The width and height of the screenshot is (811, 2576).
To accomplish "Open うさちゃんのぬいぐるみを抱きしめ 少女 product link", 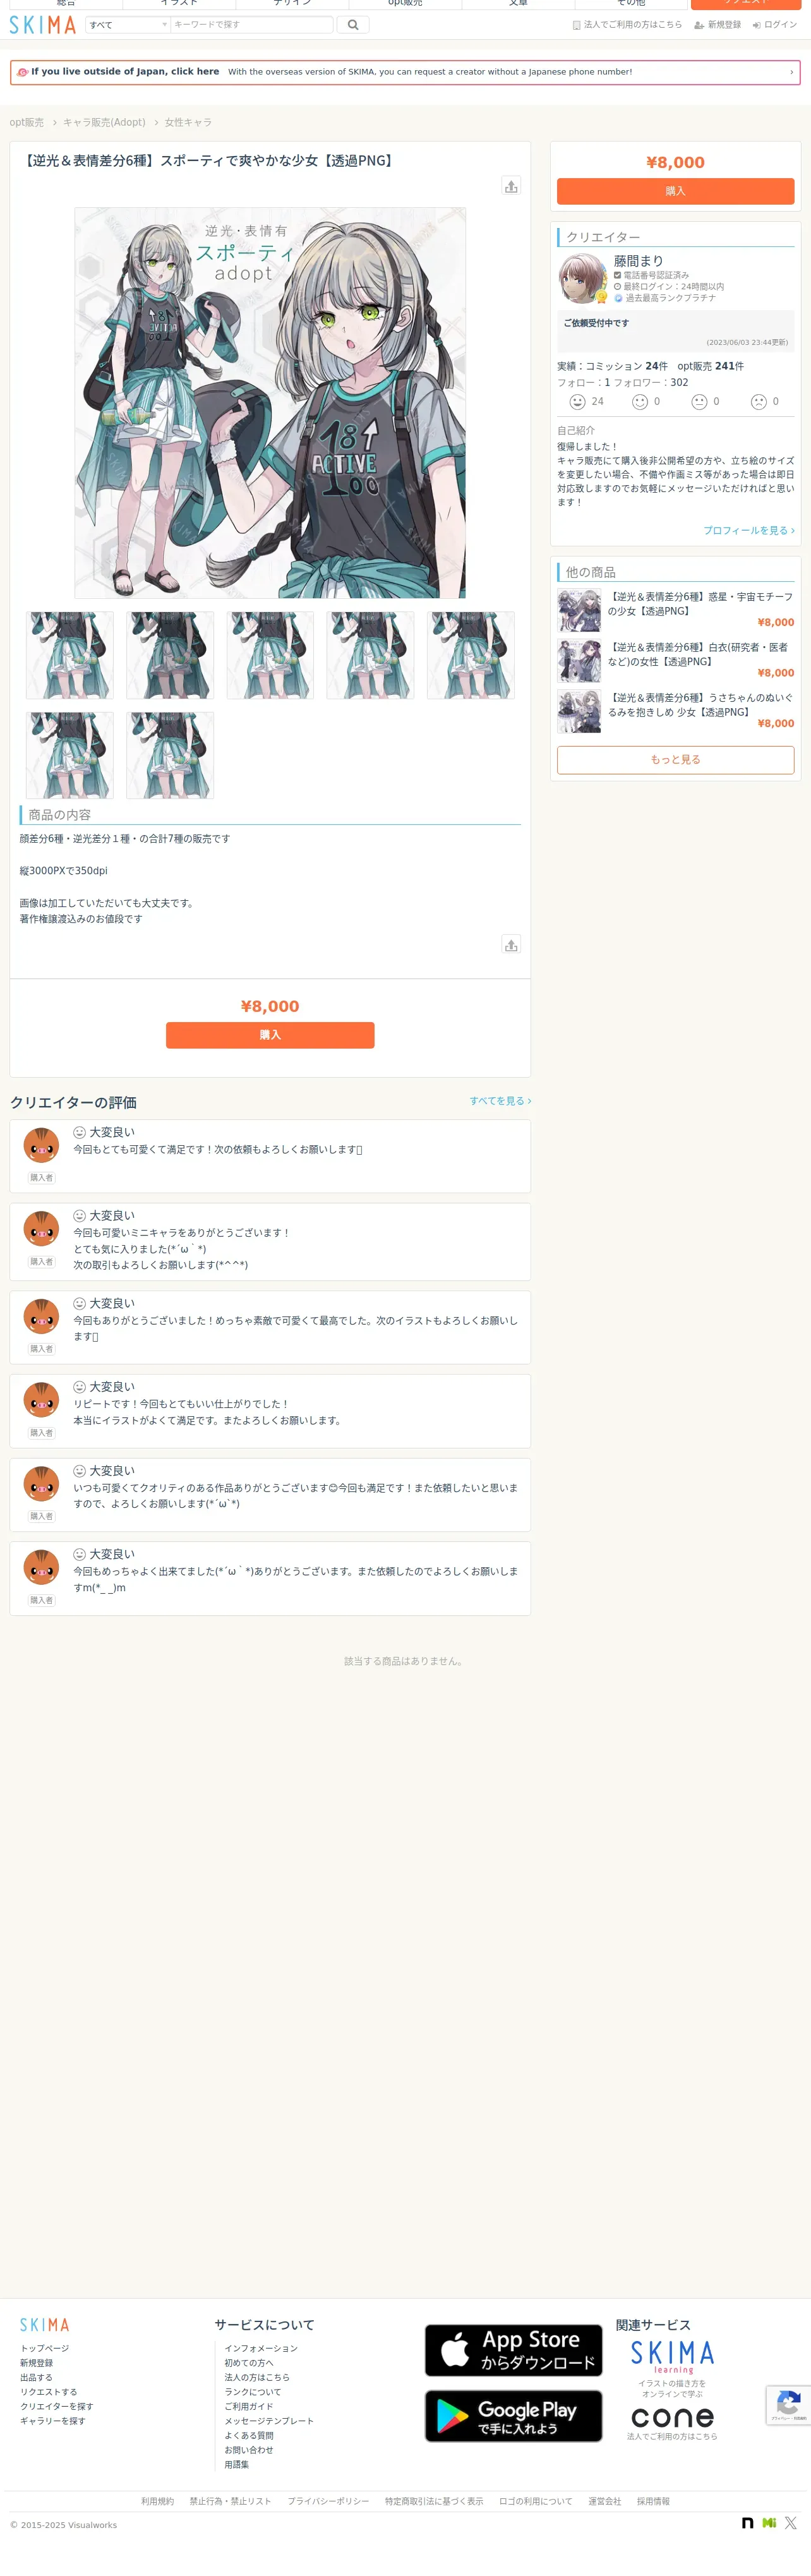I will (700, 705).
